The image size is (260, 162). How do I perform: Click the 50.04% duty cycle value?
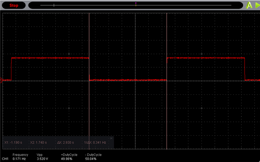point(91,159)
